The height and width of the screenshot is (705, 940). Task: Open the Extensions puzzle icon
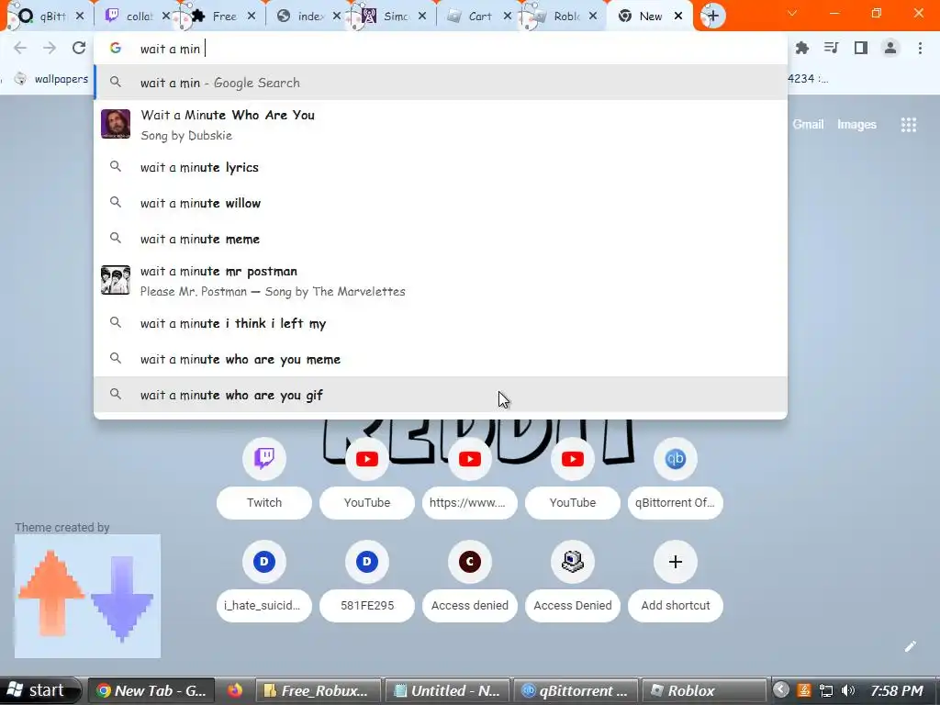click(x=801, y=48)
